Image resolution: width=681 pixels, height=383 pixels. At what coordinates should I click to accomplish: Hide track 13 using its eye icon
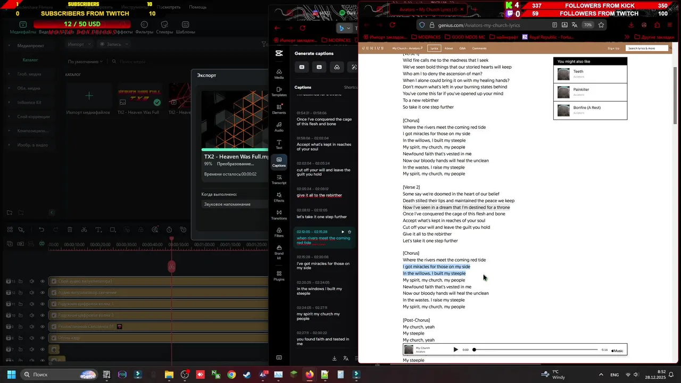click(x=43, y=281)
